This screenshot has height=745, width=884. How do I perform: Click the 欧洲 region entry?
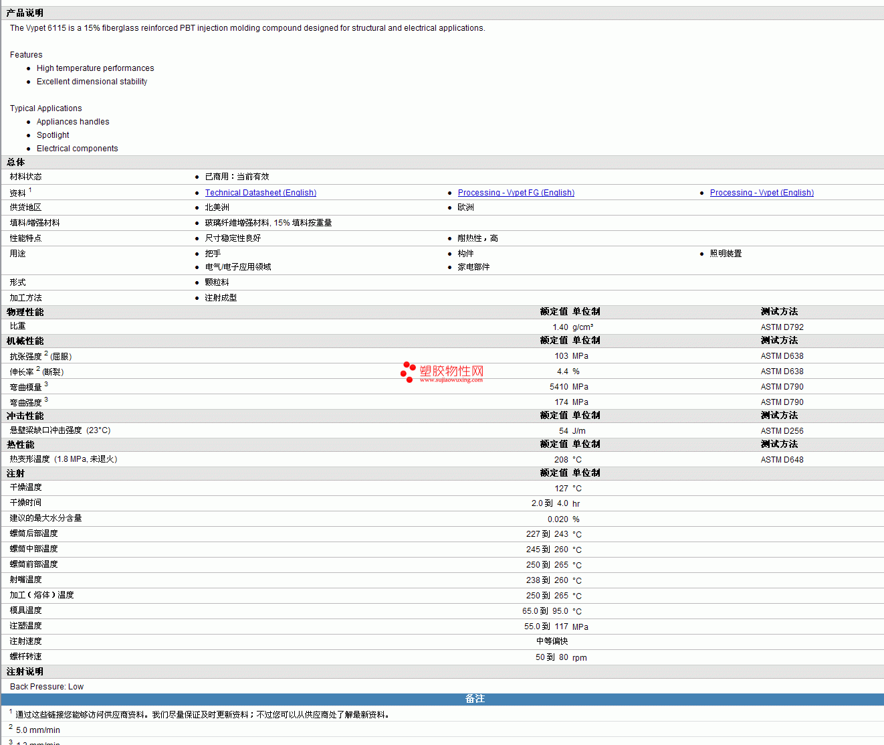pos(466,208)
